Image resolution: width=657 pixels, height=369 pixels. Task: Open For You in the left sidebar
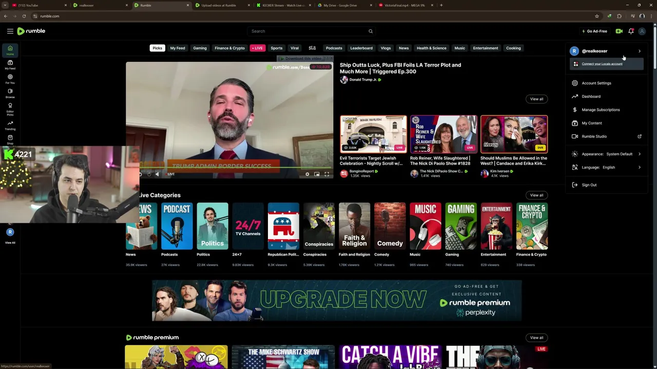(10, 79)
